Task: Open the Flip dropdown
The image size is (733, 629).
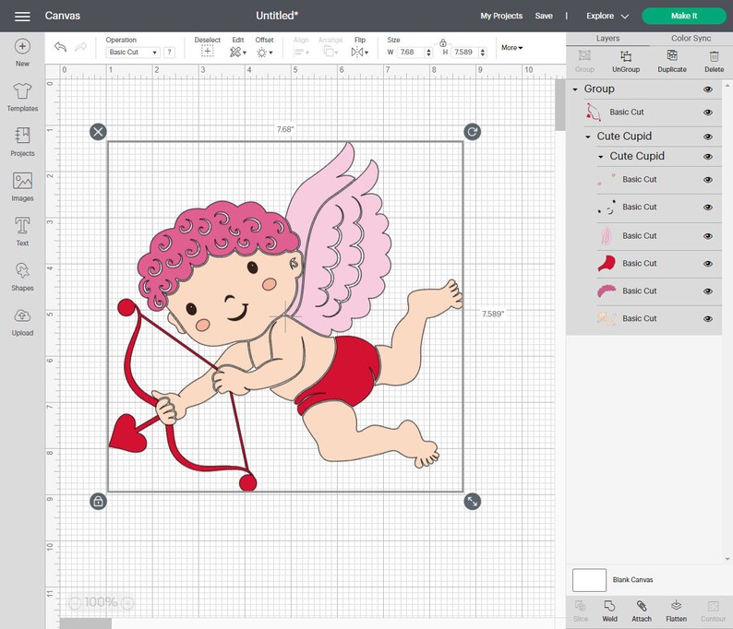Action: tap(359, 53)
